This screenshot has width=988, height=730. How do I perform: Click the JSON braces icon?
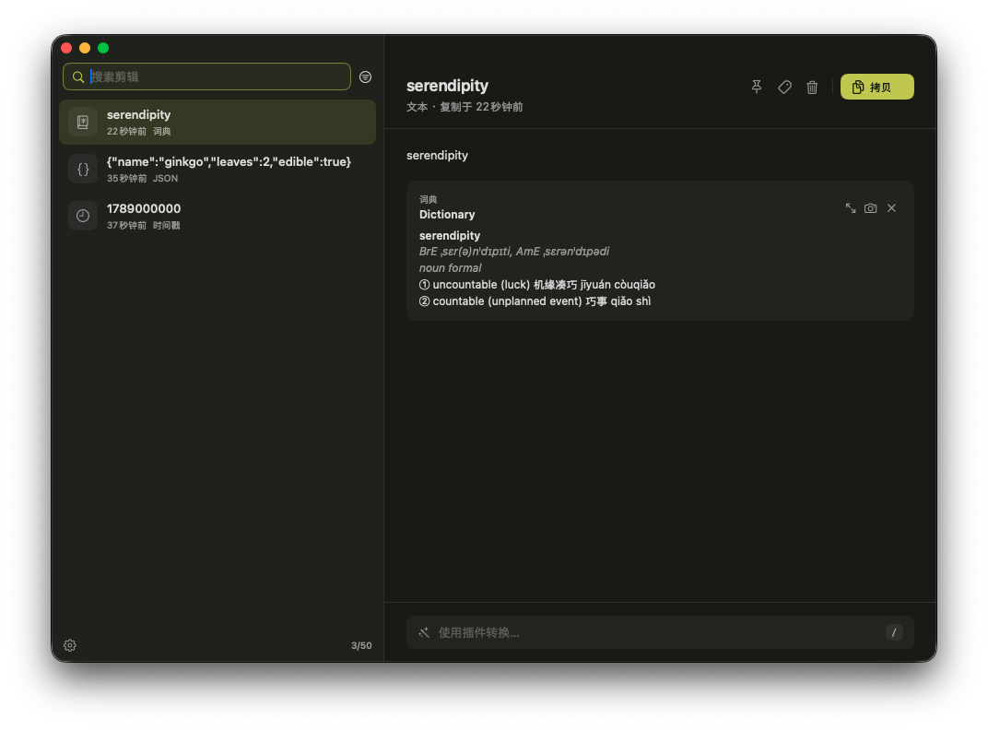83,169
